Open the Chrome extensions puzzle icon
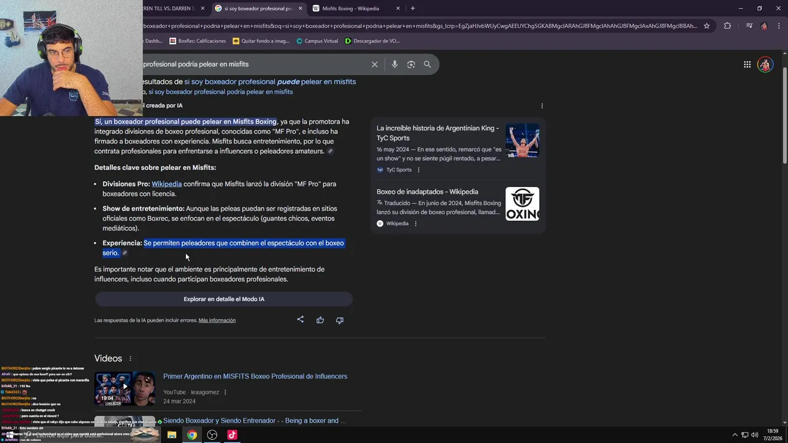788x443 pixels. click(728, 26)
